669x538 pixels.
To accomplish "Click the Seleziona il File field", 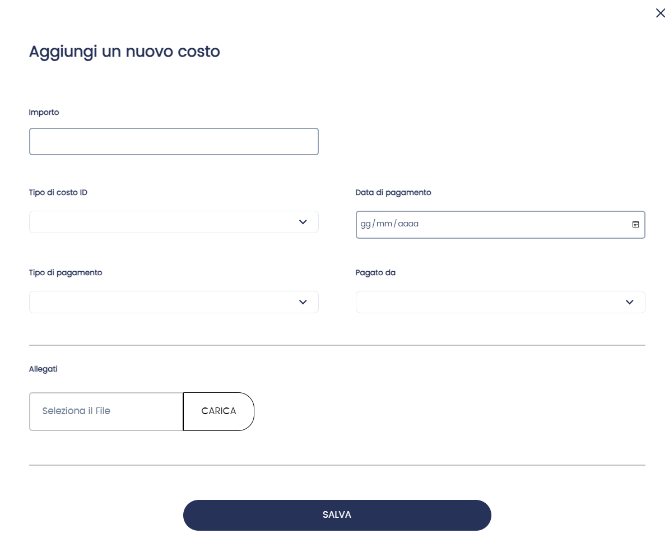I will [x=106, y=411].
